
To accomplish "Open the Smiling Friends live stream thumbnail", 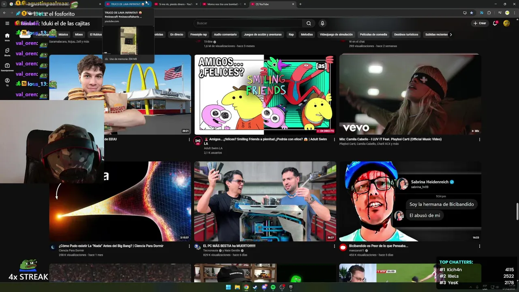I will (x=265, y=94).
